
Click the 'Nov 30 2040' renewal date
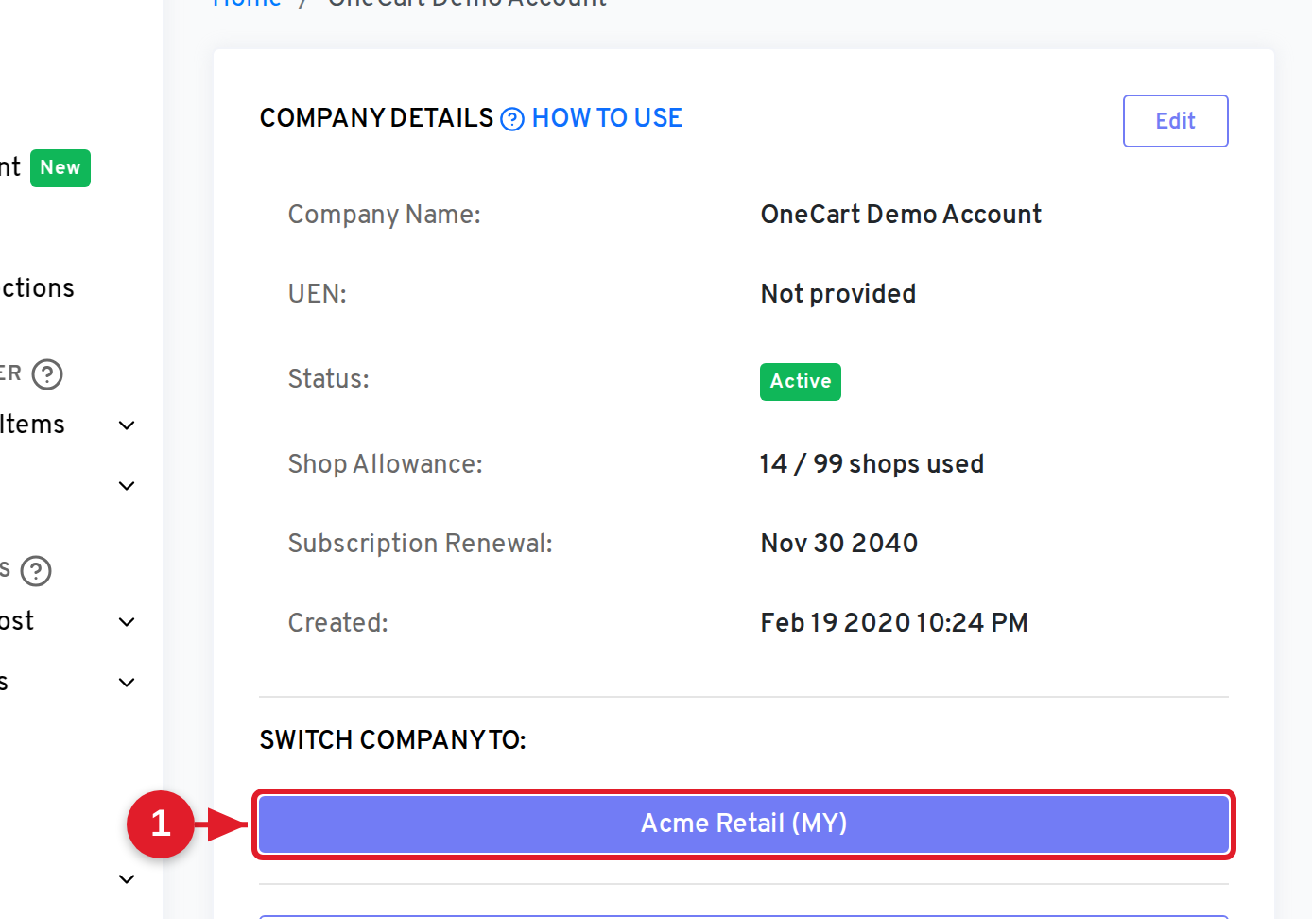click(x=839, y=544)
